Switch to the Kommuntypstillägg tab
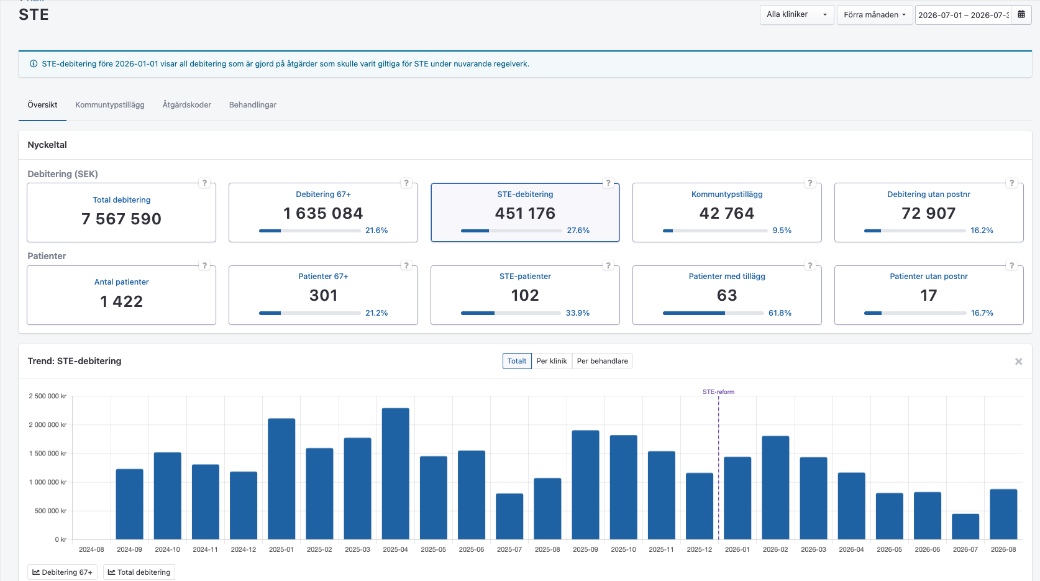The height and width of the screenshot is (581, 1040). click(x=110, y=105)
